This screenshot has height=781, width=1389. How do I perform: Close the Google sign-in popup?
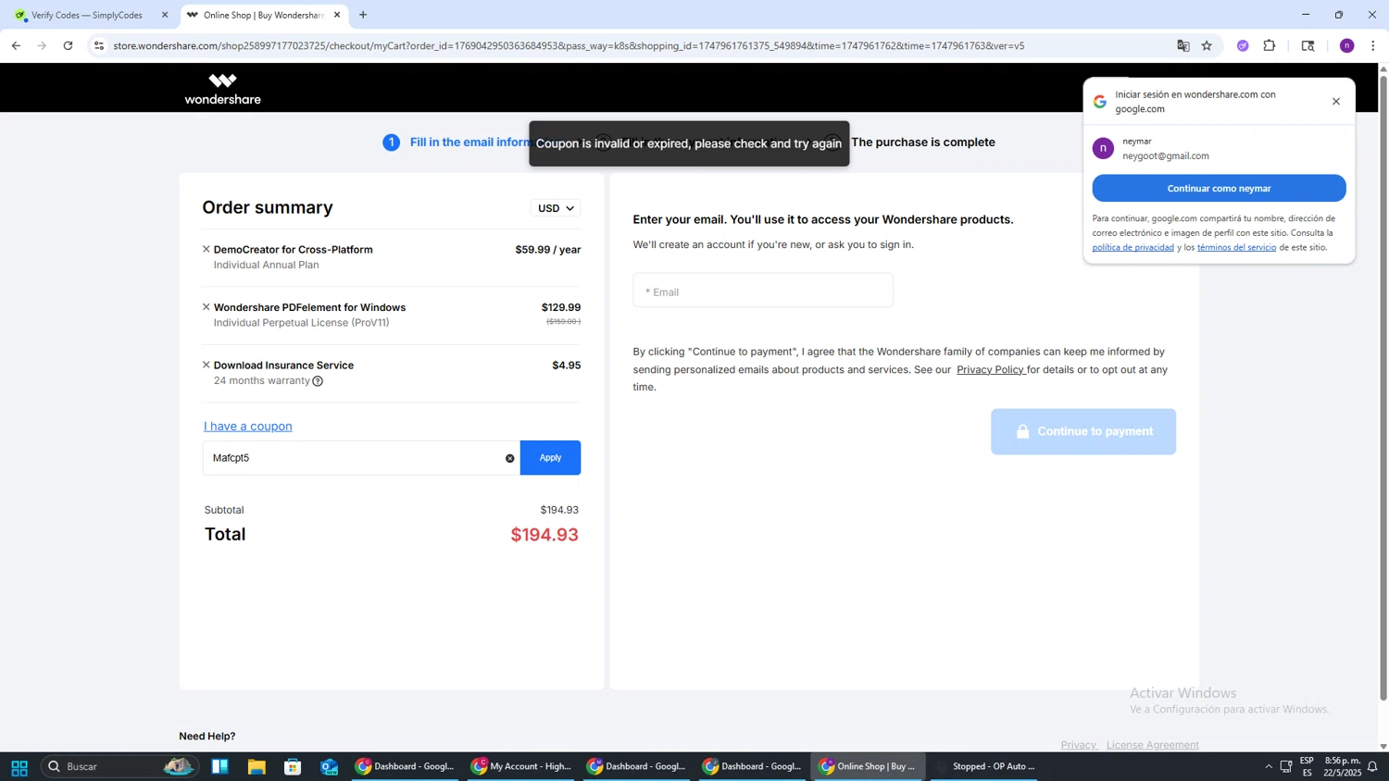pos(1335,102)
